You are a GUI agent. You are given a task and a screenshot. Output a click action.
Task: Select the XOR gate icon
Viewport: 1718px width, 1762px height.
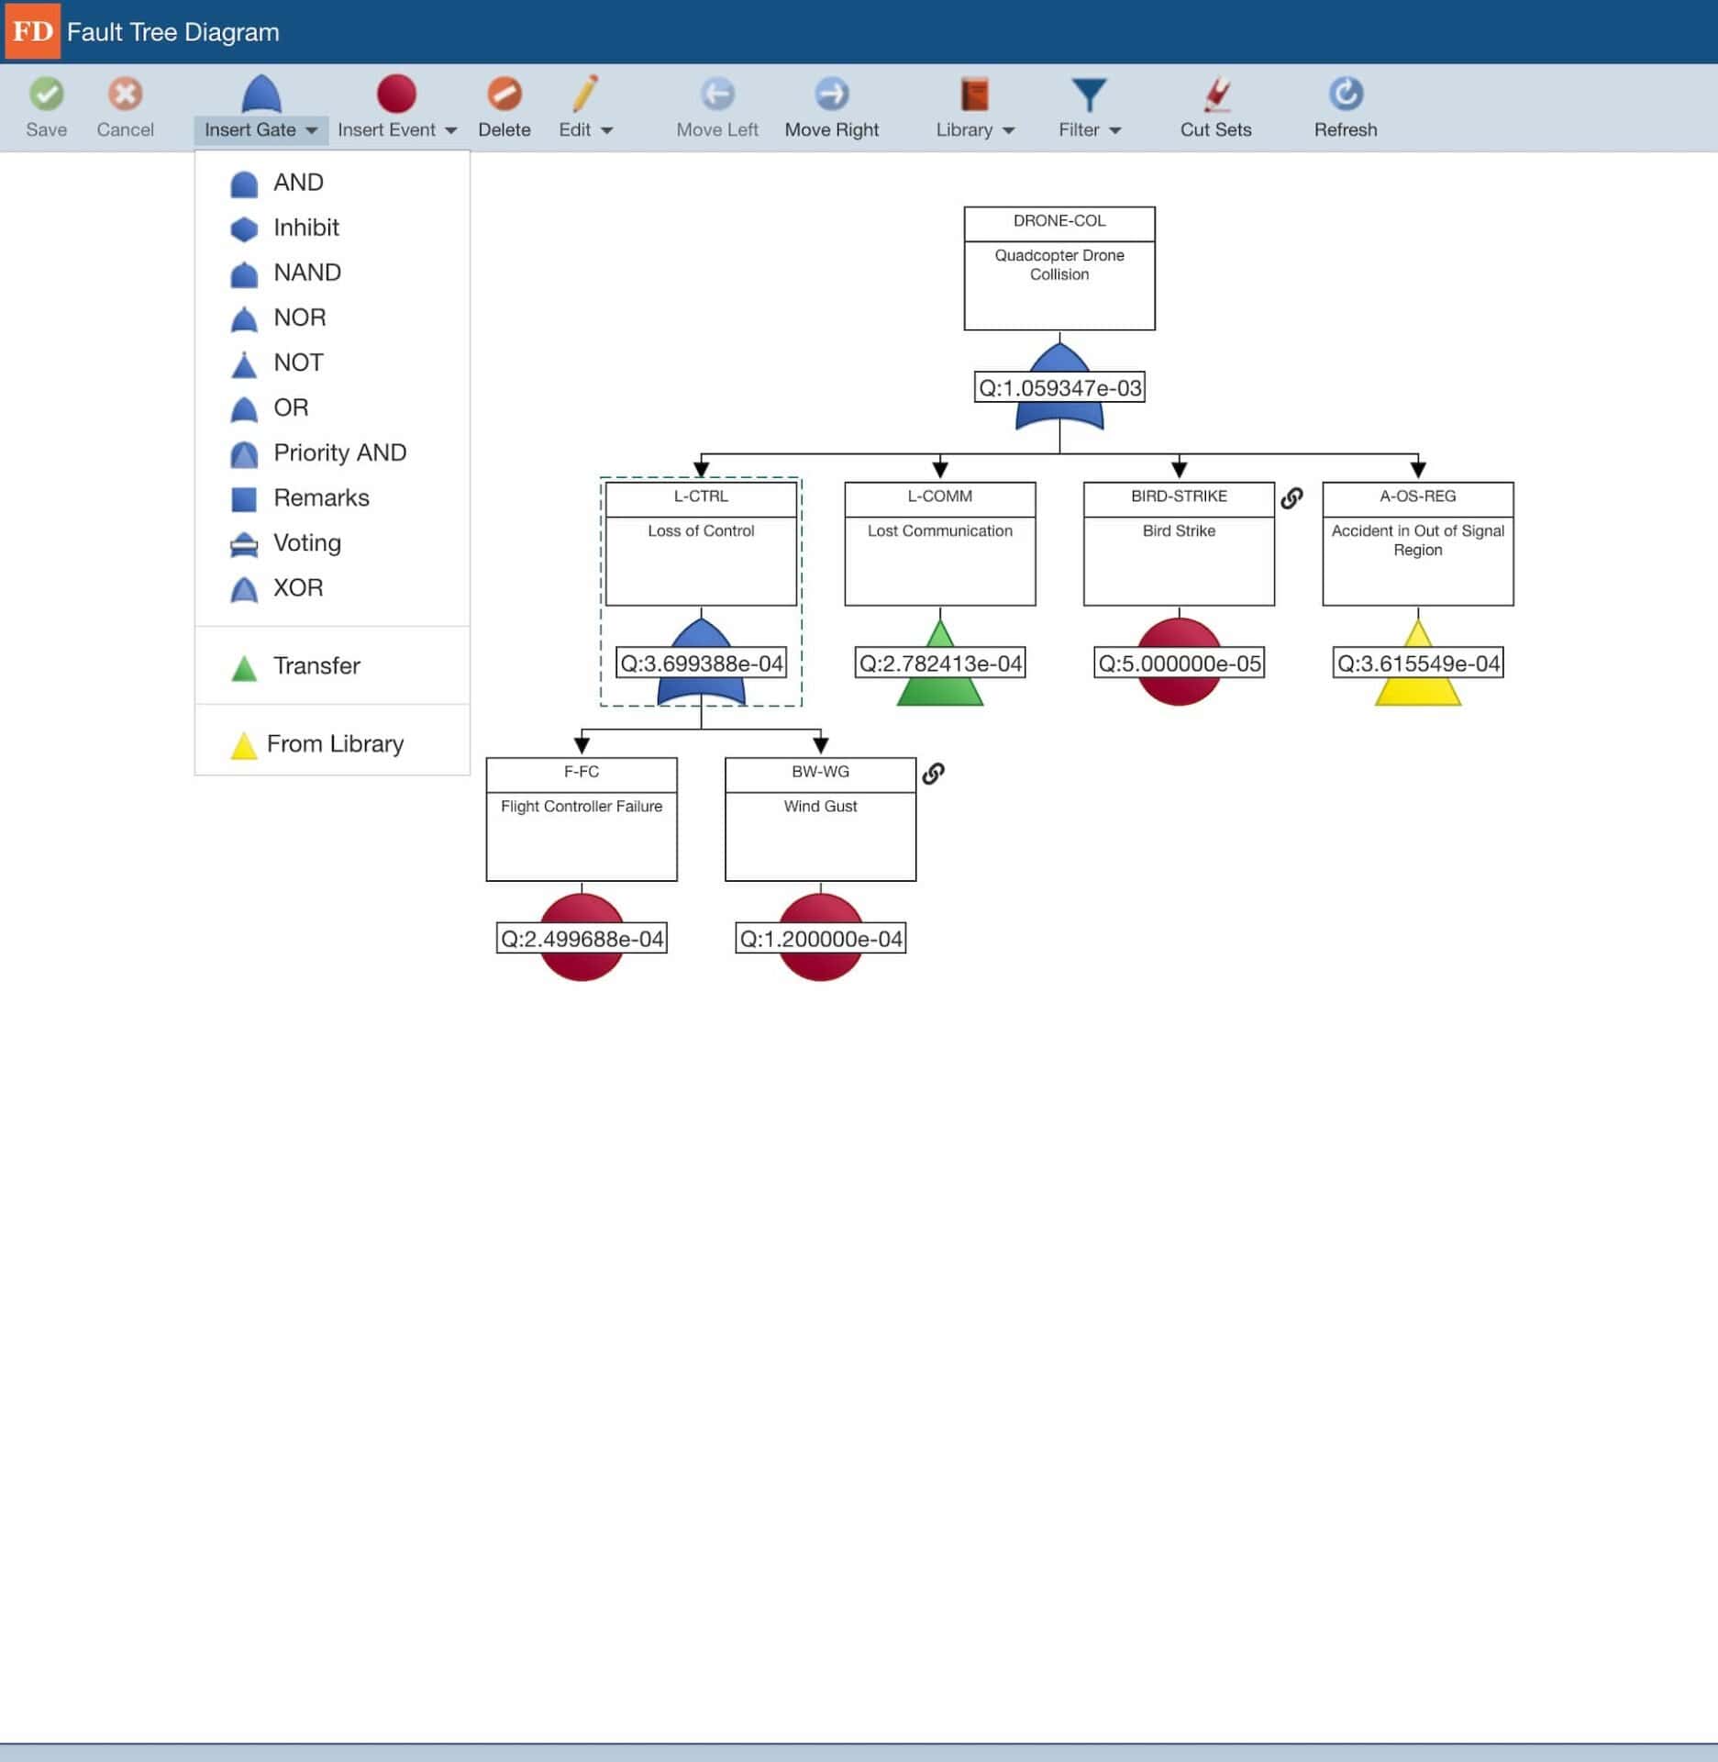click(x=297, y=587)
